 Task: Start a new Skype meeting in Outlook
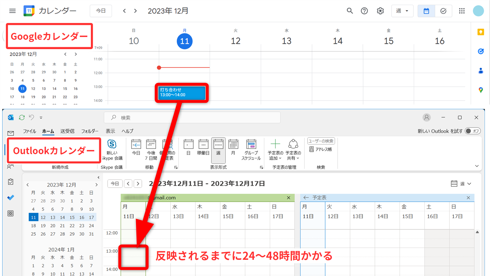point(112,150)
